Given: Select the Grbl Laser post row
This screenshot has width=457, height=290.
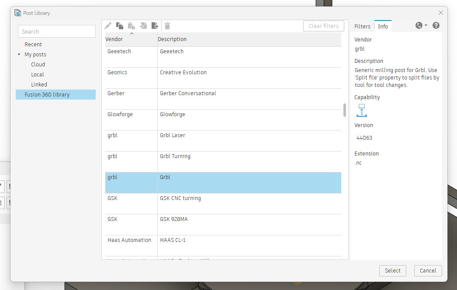Looking at the screenshot, I should (223, 141).
